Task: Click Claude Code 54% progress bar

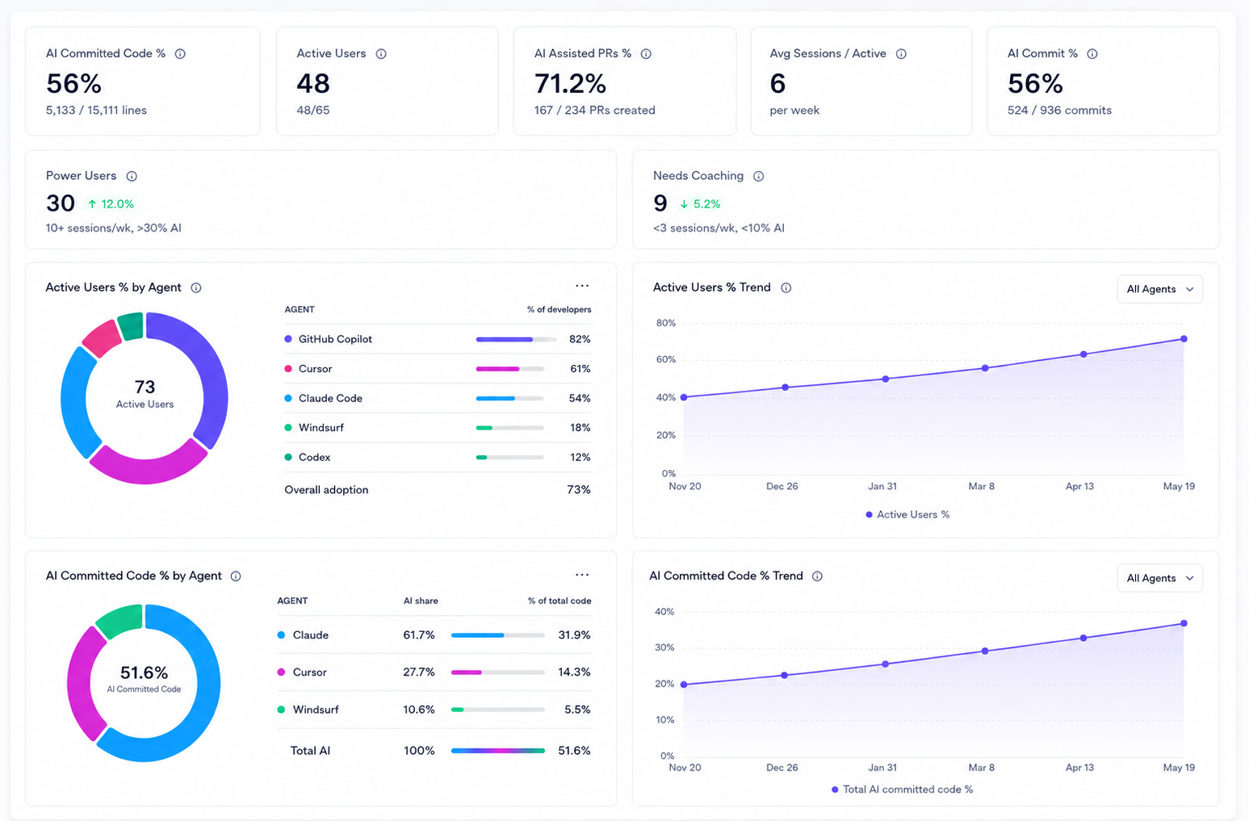Action: click(x=509, y=398)
